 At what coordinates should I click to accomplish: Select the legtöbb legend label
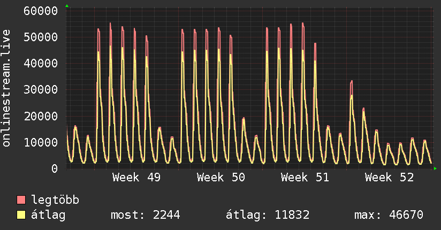pyautogui.click(x=55, y=200)
